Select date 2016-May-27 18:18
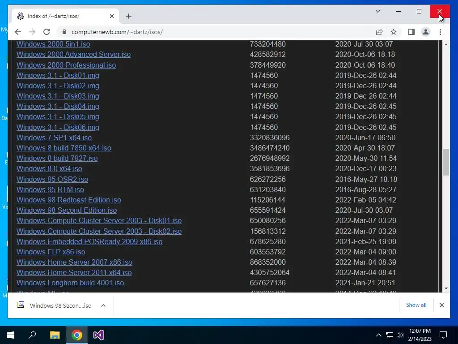The height and width of the screenshot is (344, 458). coord(366,179)
